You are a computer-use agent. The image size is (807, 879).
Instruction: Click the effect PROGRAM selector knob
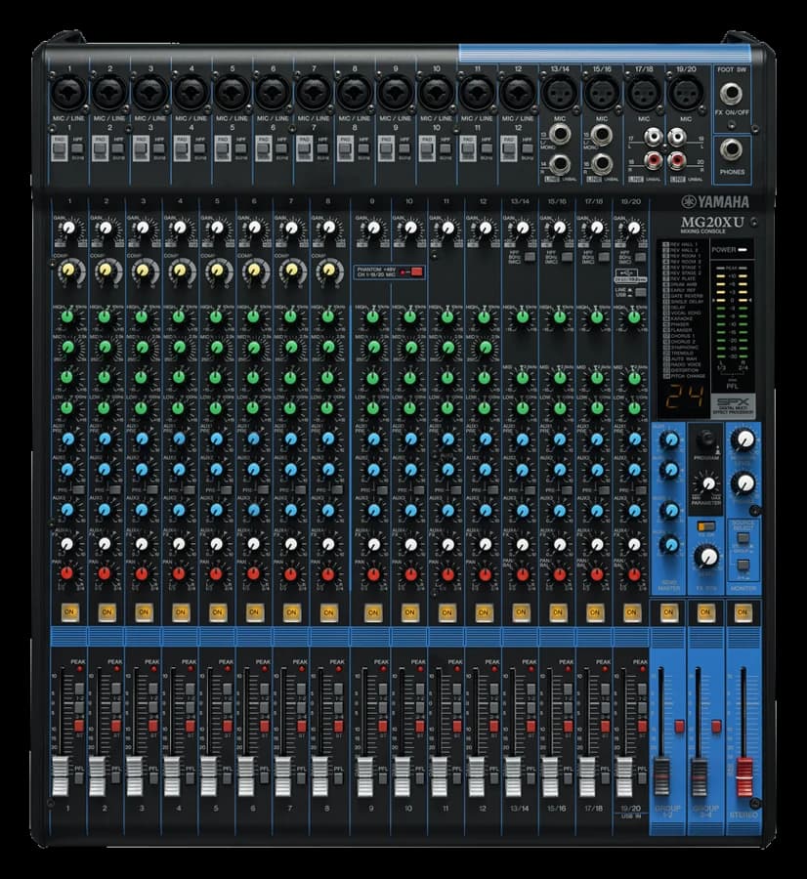point(706,439)
